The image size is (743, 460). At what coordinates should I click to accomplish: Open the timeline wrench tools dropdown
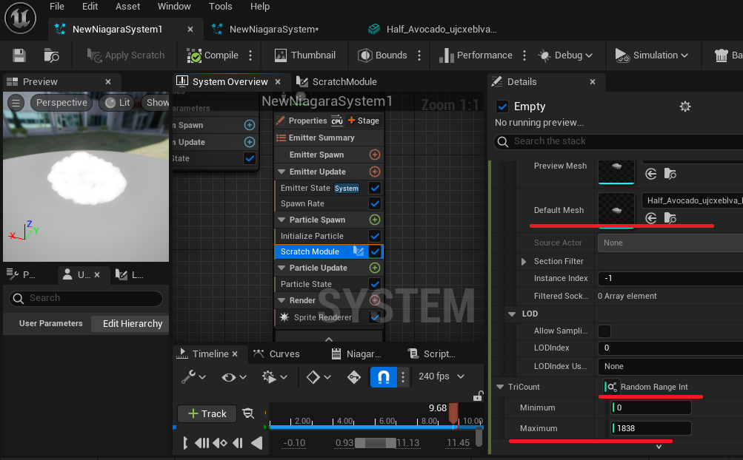point(193,376)
